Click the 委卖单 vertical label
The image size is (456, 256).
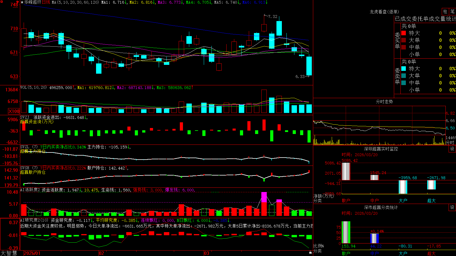click(397, 76)
